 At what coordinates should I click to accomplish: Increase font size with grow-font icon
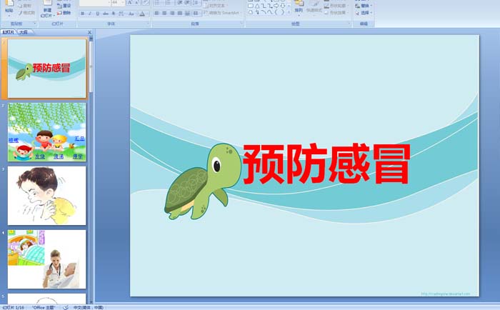pyautogui.click(x=130, y=3)
